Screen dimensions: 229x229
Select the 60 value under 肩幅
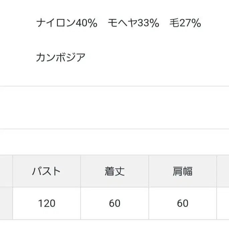pyautogui.click(x=183, y=203)
